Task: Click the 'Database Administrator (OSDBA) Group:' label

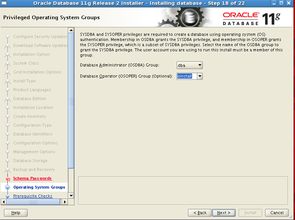Action: point(119,65)
